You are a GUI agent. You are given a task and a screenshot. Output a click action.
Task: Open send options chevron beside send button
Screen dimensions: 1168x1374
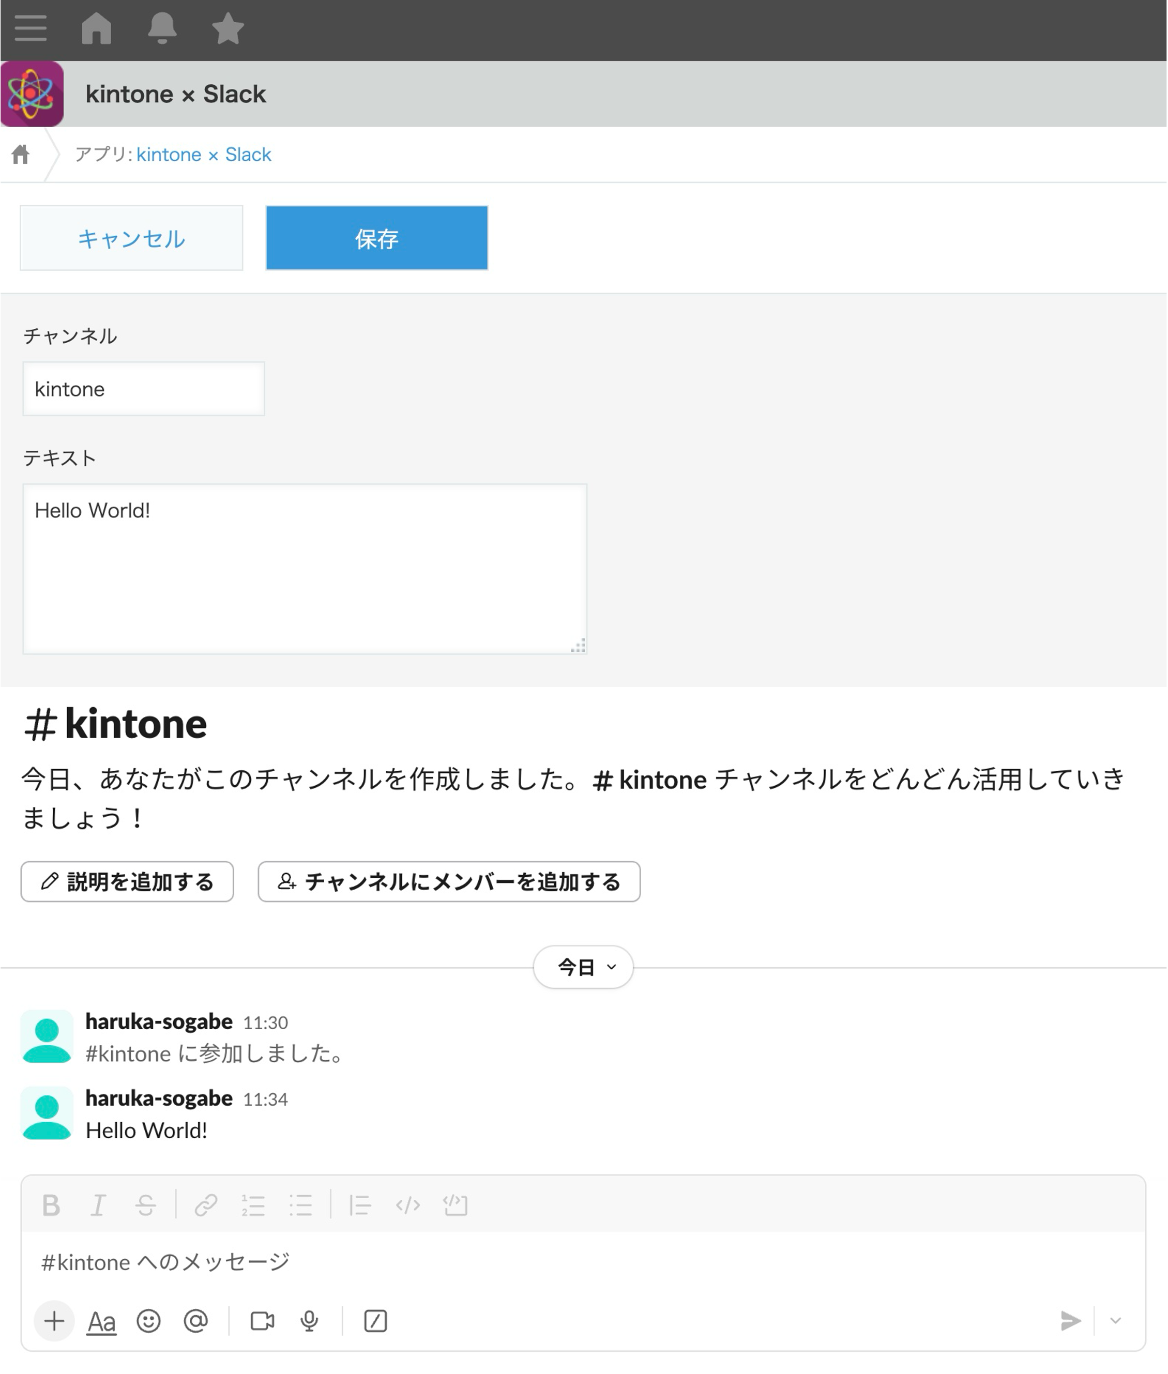(x=1116, y=1321)
